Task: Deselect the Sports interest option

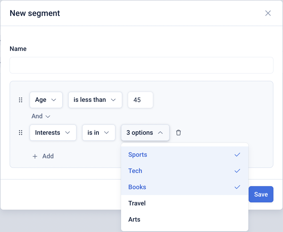Action: (138, 155)
